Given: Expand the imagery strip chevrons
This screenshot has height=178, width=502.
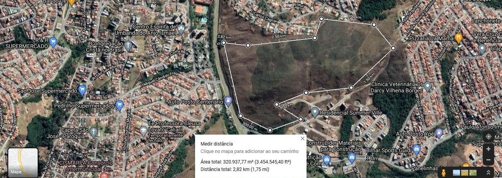Looking at the screenshot, I should [x=488, y=173].
